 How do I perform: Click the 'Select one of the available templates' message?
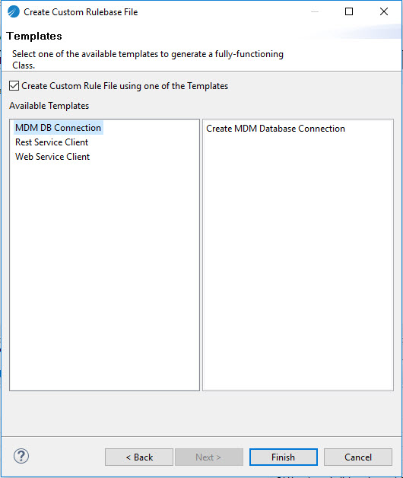148,59
